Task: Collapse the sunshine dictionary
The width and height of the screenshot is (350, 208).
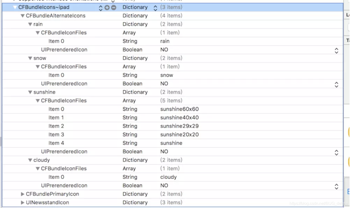Action: 30,92
